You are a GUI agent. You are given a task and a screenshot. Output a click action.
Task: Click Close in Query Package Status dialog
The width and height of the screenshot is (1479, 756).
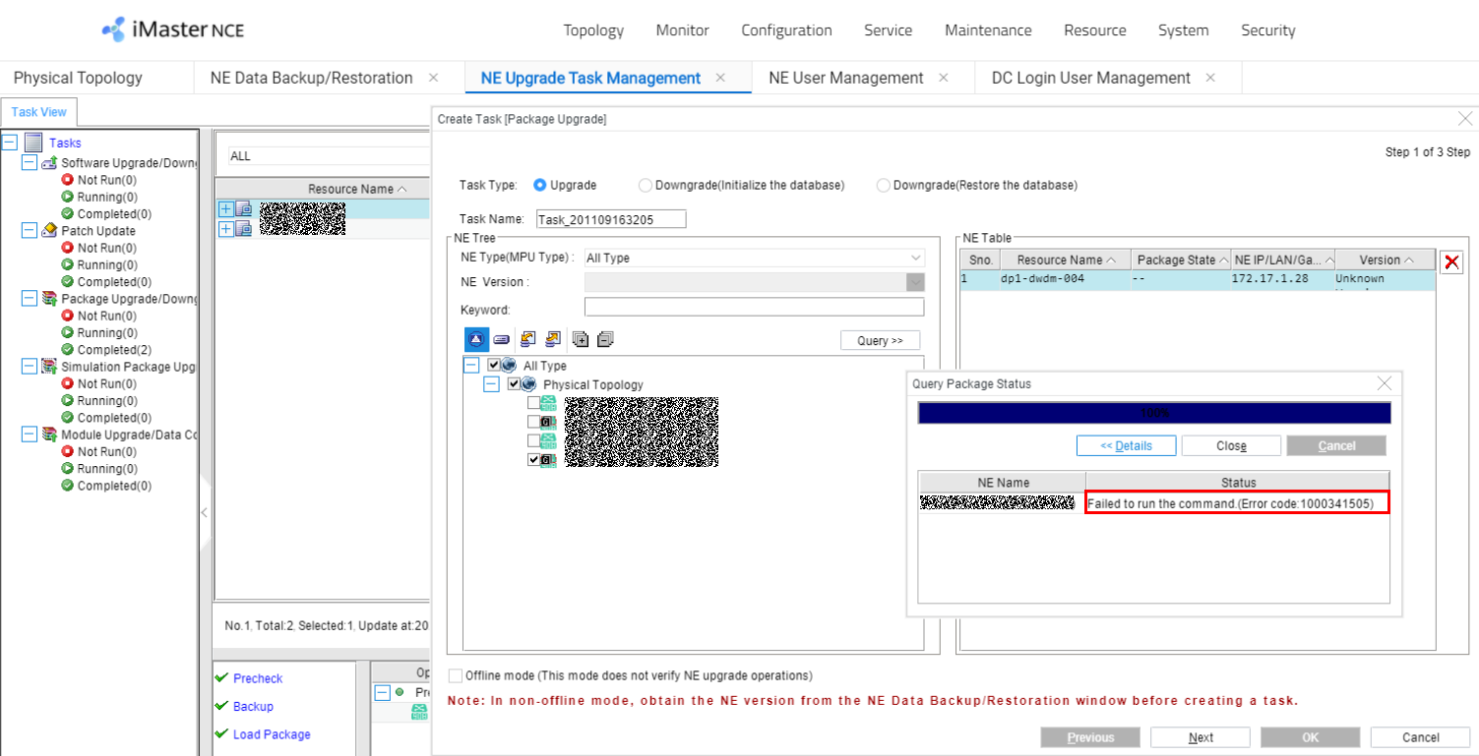pos(1231,445)
